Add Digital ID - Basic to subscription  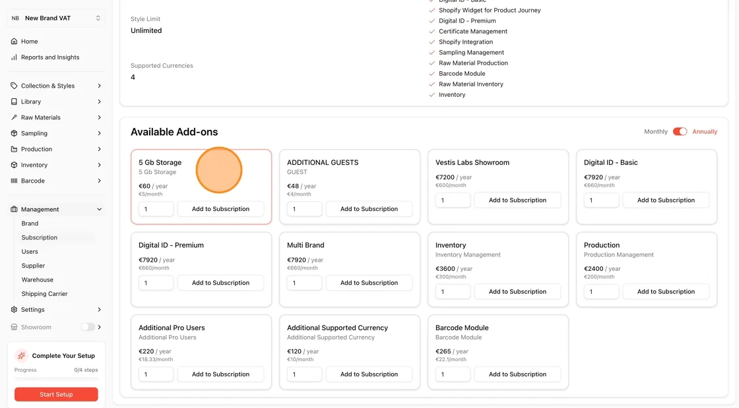[666, 200]
